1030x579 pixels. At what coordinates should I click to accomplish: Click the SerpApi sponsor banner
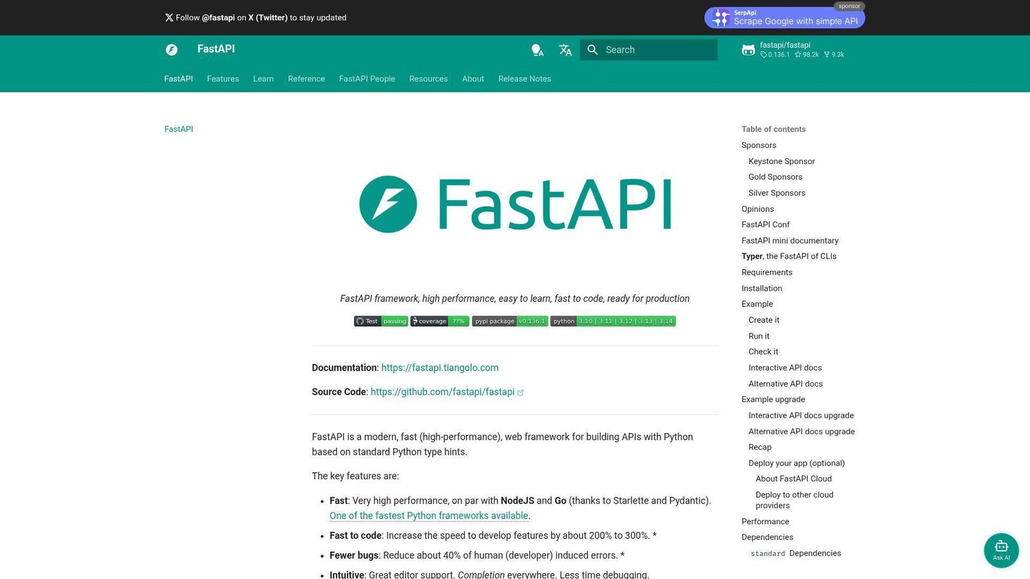pos(784,17)
